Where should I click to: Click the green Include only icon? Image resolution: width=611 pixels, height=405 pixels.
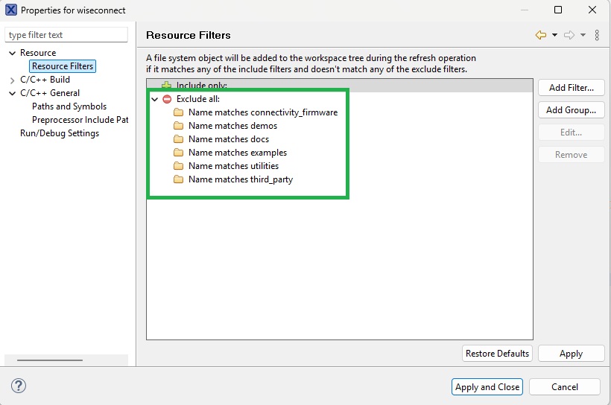click(167, 86)
